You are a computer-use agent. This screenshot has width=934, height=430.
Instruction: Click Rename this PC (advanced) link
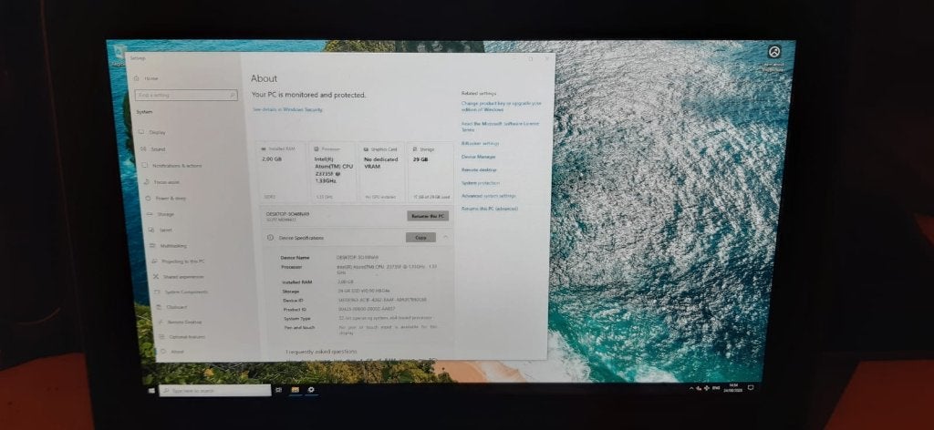[490, 209]
